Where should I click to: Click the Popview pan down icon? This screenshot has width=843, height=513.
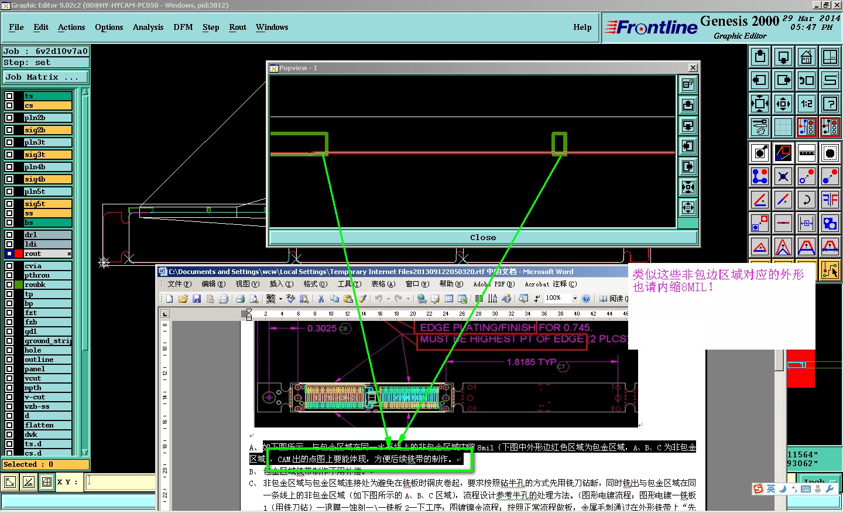pyautogui.click(x=688, y=125)
